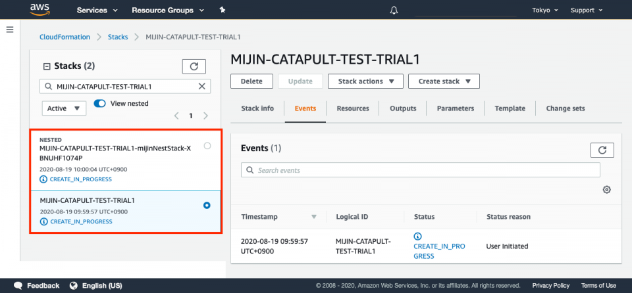632x293 pixels.
Task: Click the mijinNestStack-XBNUHF1074P stack name
Action: point(115,153)
